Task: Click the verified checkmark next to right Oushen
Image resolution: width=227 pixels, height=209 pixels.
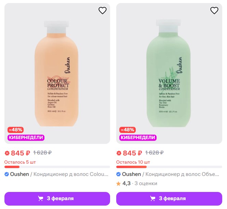Action: tap(119, 174)
